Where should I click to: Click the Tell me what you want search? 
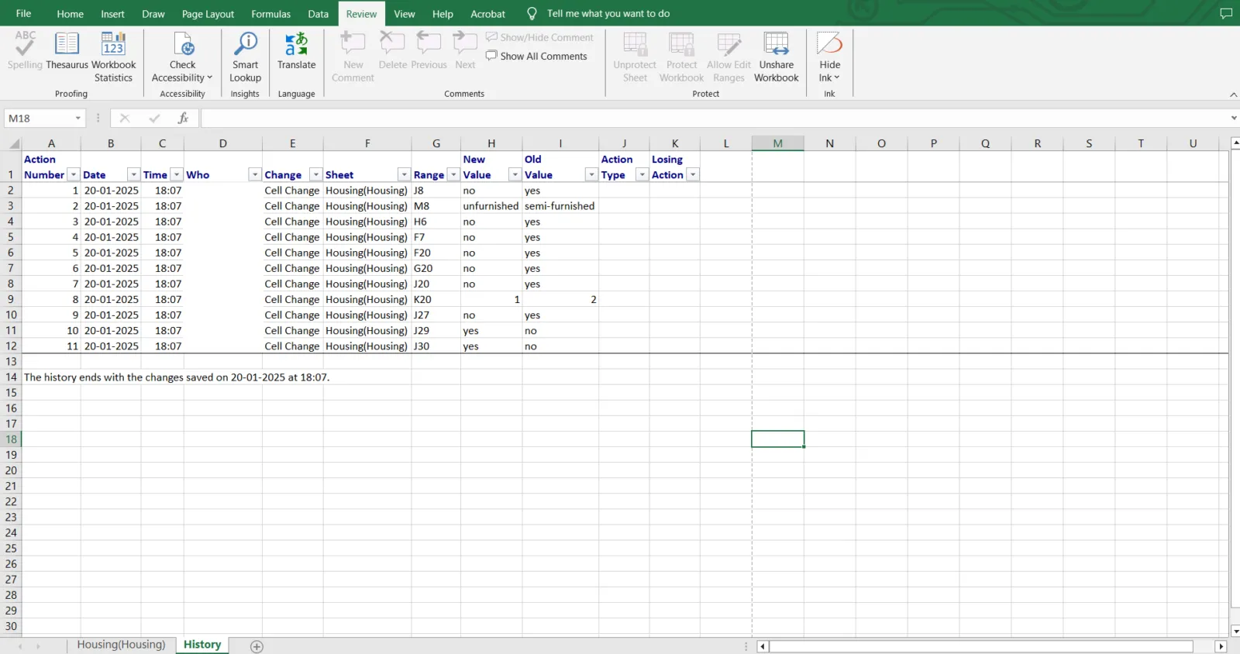[x=608, y=13]
